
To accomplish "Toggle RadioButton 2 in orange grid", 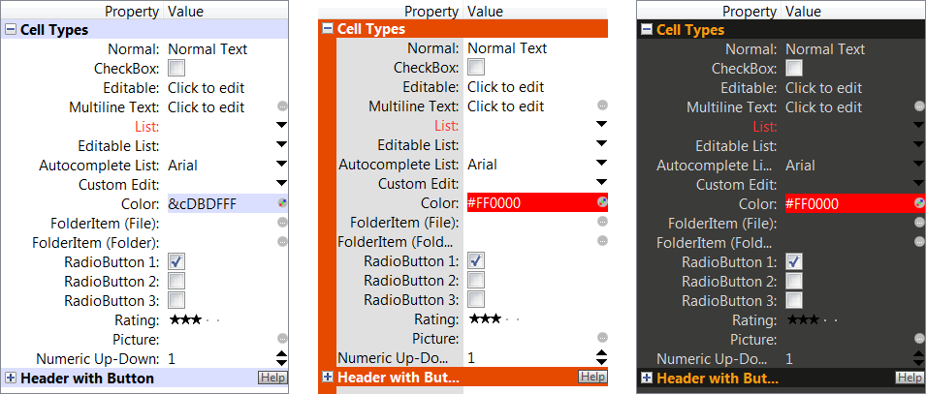I will 476,280.
